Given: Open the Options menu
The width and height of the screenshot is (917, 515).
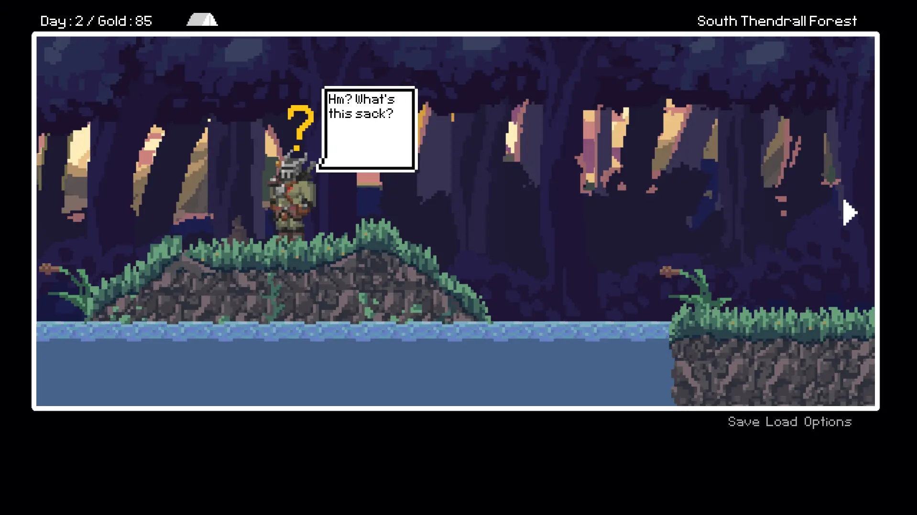Looking at the screenshot, I should click(828, 422).
